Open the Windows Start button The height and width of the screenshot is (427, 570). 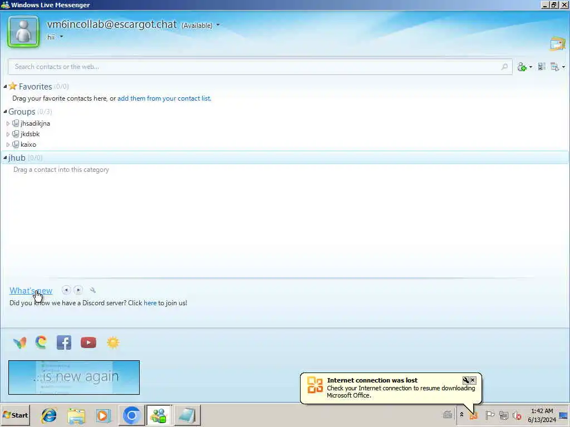15,415
